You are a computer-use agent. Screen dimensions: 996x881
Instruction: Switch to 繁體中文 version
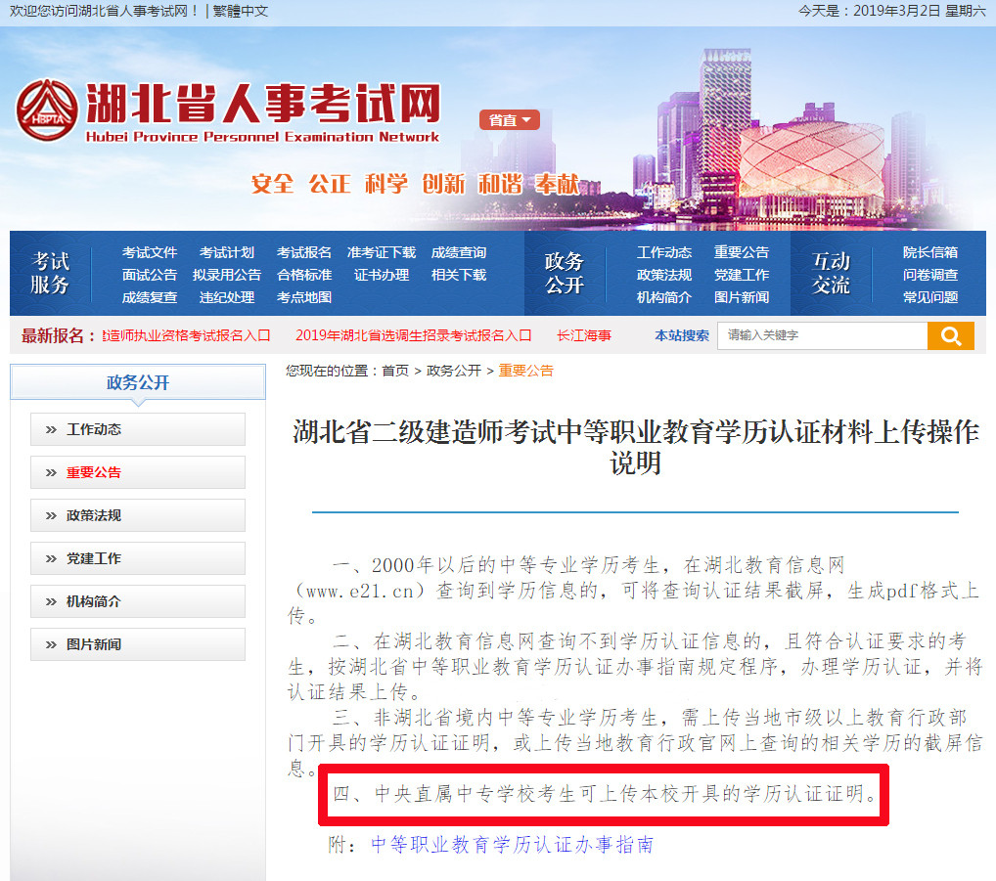(x=241, y=11)
